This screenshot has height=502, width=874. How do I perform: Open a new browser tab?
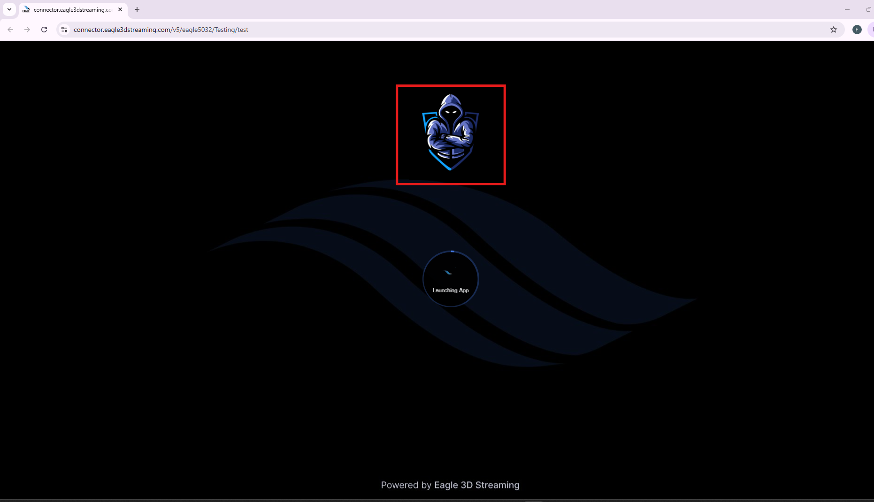137,9
